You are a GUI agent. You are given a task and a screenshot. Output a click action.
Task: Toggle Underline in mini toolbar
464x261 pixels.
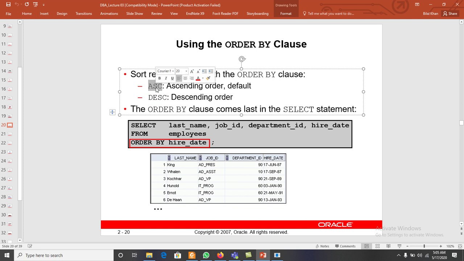click(x=172, y=78)
